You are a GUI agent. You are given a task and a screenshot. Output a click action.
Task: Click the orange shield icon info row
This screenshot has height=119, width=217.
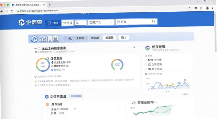click(x=84, y=81)
